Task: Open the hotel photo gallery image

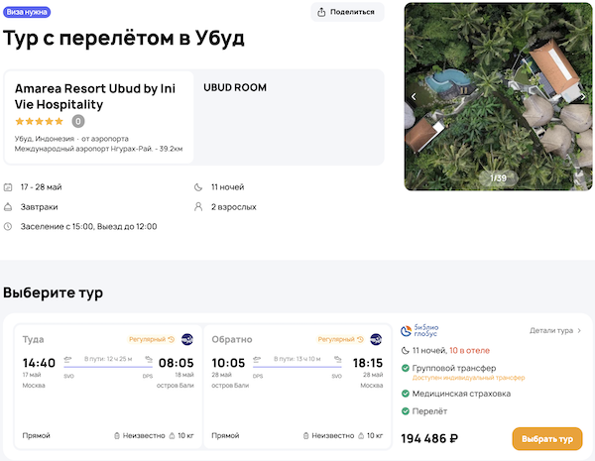Action: coord(499,96)
